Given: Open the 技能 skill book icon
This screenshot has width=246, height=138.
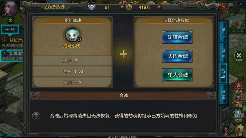Looking at the screenshot, I should click(239, 116).
